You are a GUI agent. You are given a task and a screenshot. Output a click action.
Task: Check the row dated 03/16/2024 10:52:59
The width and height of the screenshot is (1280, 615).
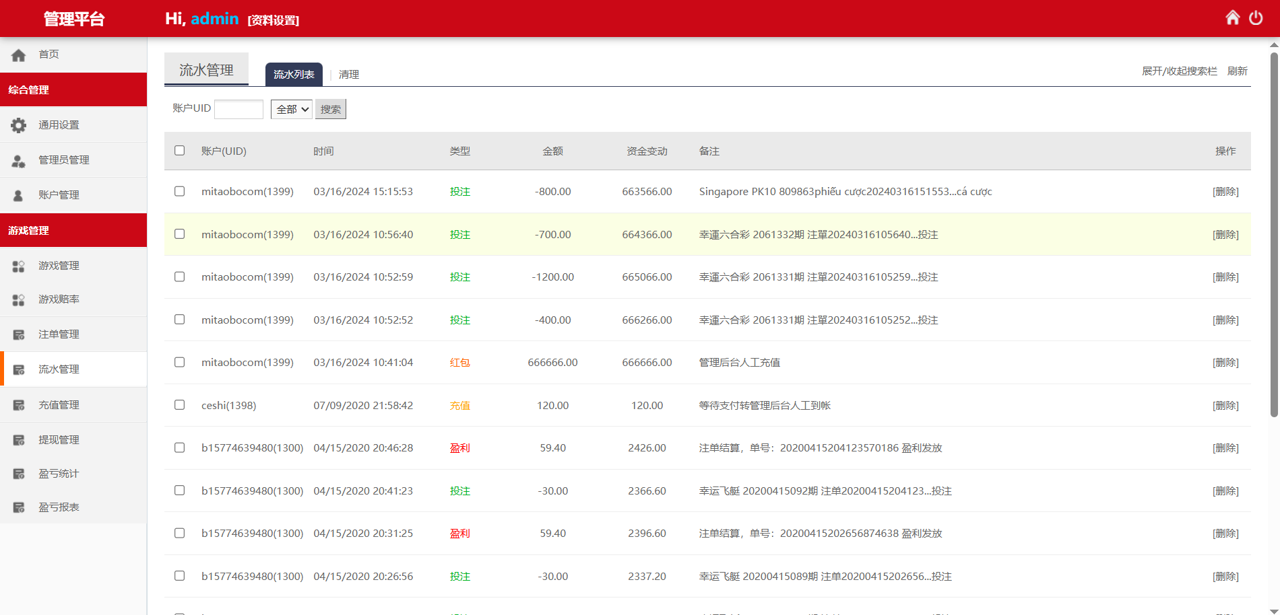[179, 277]
